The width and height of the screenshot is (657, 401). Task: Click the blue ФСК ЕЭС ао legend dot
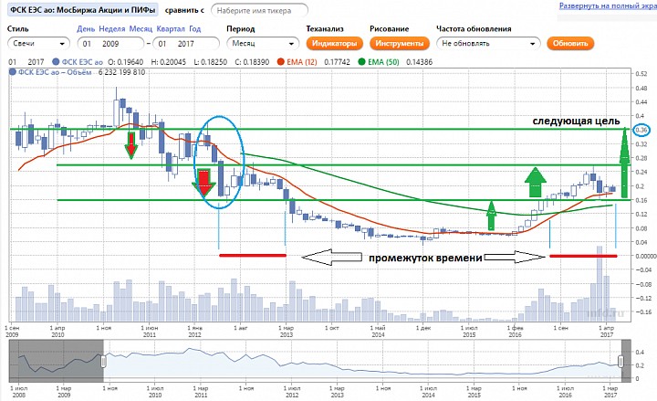(56, 62)
